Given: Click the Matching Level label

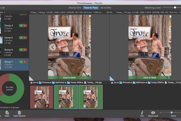Looking at the screenshot, I should tap(153, 8).
